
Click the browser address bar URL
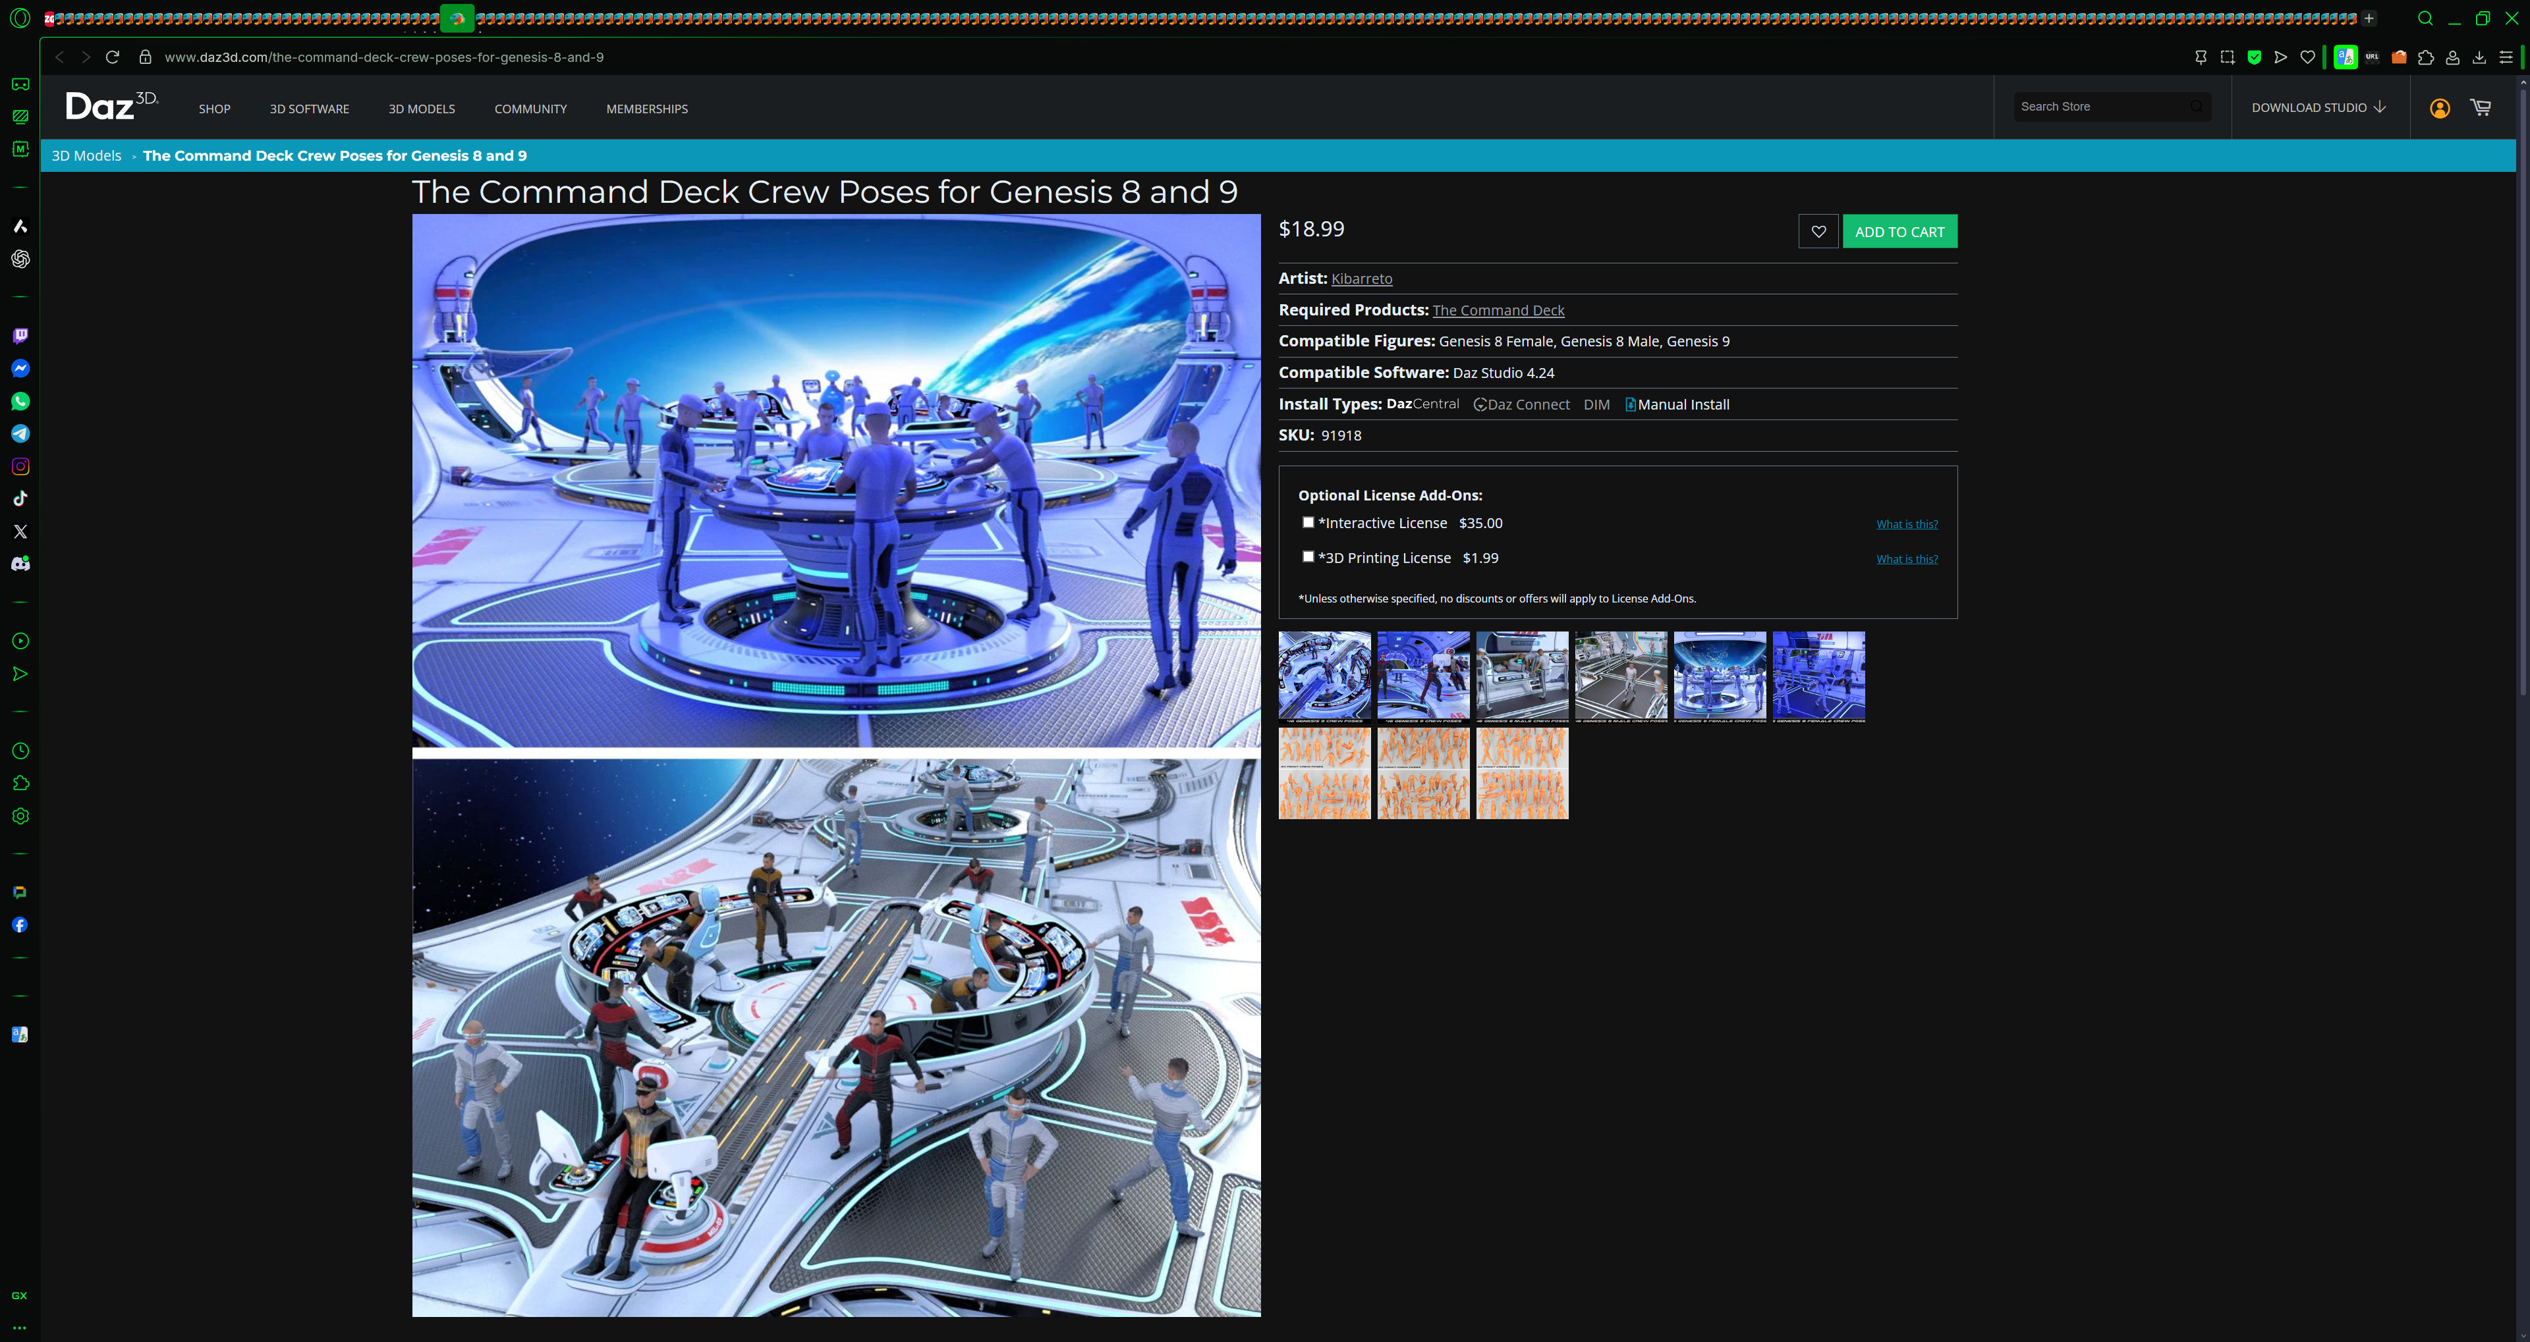tap(384, 57)
